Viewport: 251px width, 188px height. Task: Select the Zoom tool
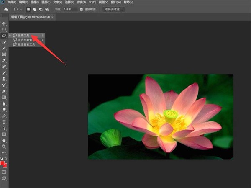tap(4, 147)
